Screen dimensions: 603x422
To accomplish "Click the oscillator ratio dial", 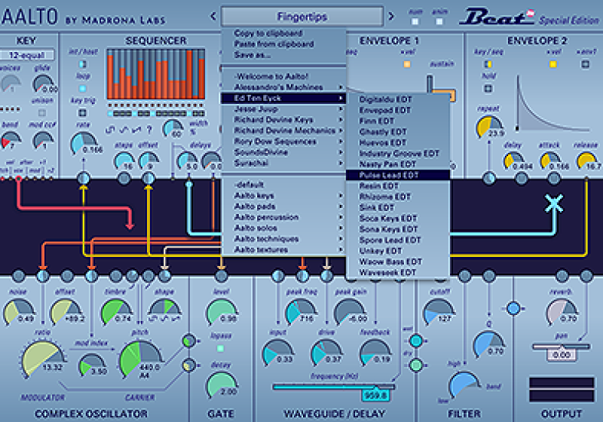I will [44, 360].
